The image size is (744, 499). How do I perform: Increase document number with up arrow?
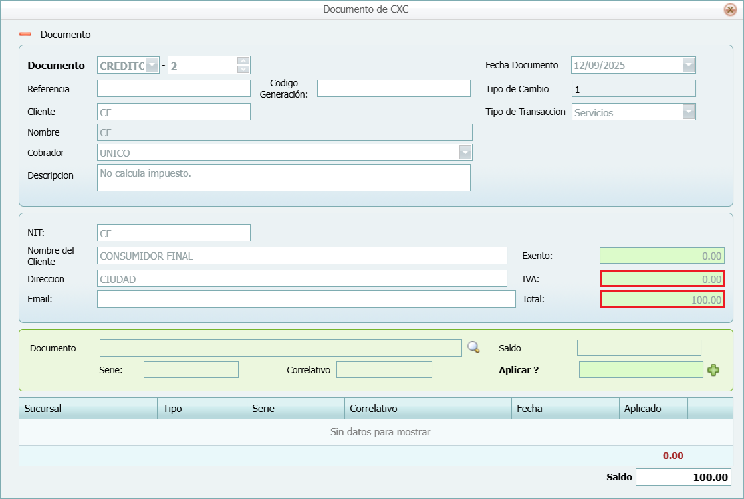coord(243,61)
